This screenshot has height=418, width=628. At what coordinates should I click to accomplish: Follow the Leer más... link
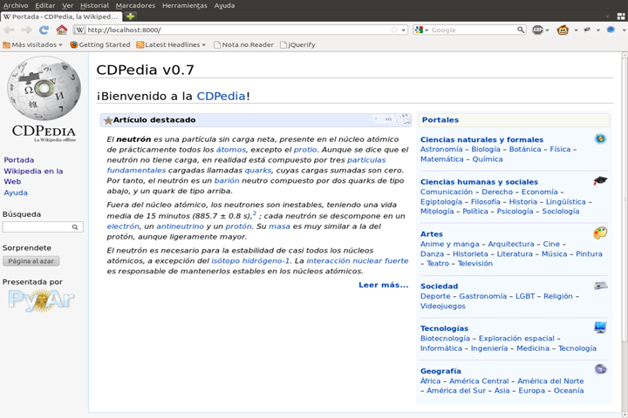click(x=383, y=285)
